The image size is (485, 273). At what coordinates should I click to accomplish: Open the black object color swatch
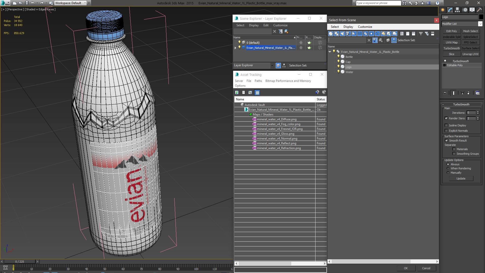481,17
